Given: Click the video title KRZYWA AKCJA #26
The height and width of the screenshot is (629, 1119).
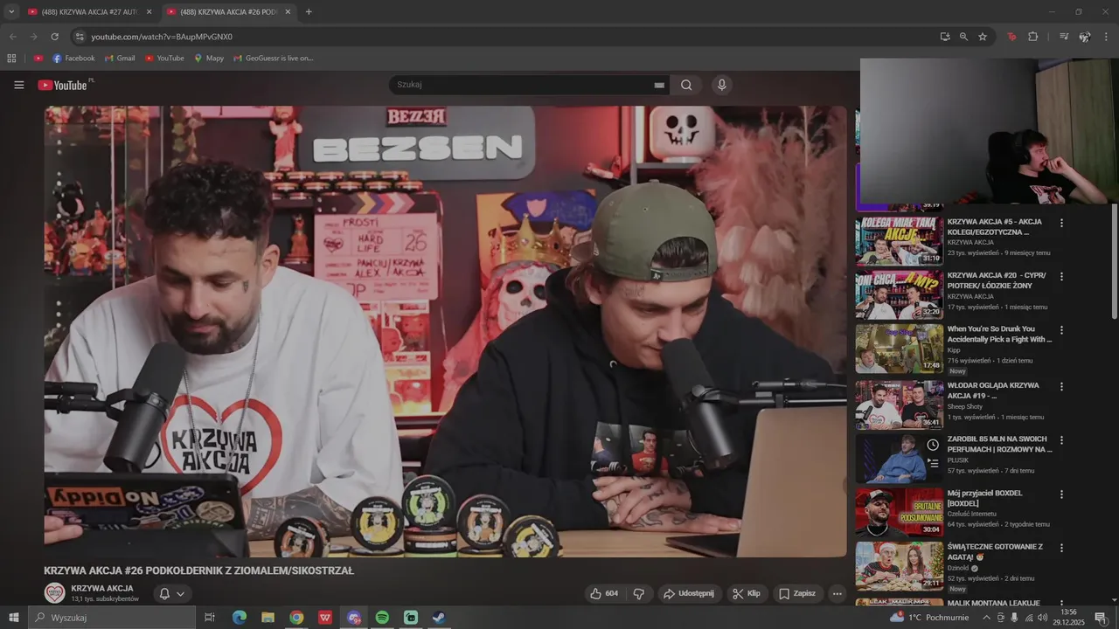Looking at the screenshot, I should [x=199, y=570].
